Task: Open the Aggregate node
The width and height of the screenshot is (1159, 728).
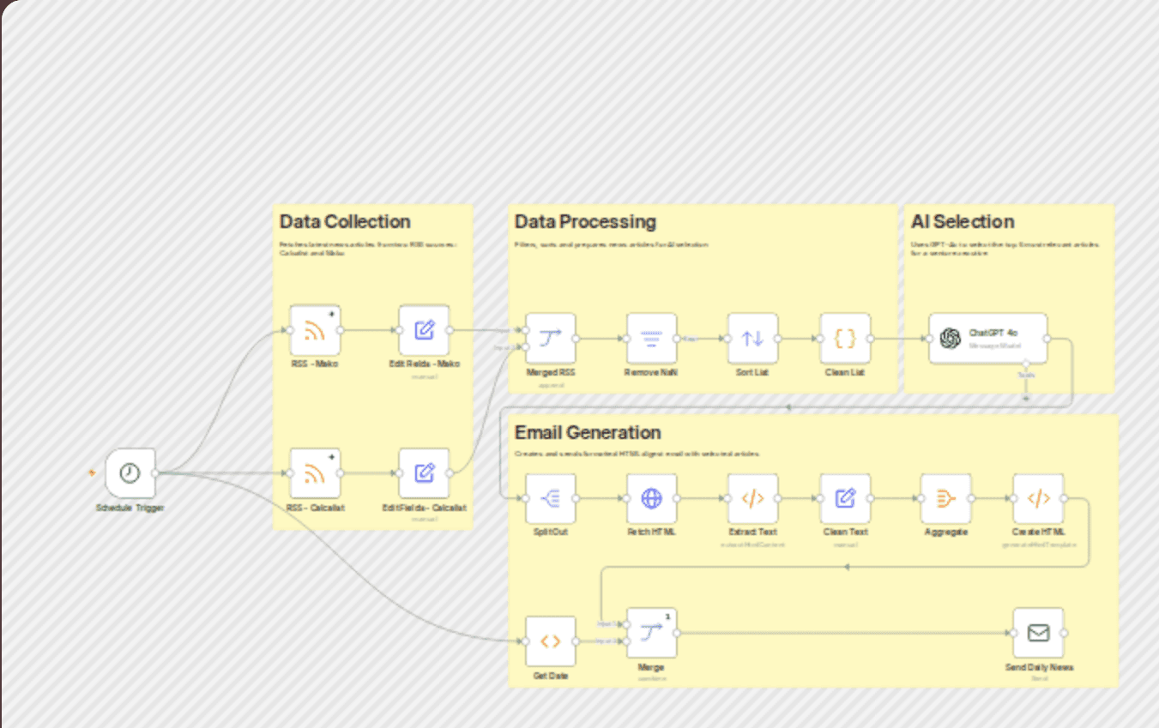Action: tap(945, 498)
